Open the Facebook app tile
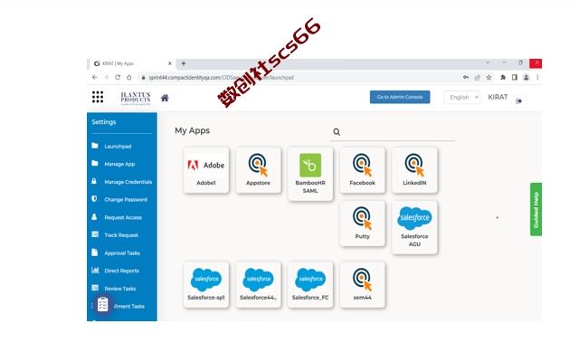This screenshot has height=362, width=579. pos(362,170)
